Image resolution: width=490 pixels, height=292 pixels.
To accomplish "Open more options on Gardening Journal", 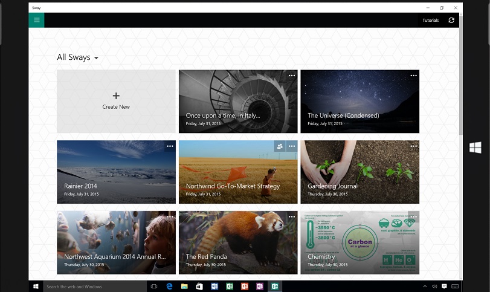I will tap(414, 146).
